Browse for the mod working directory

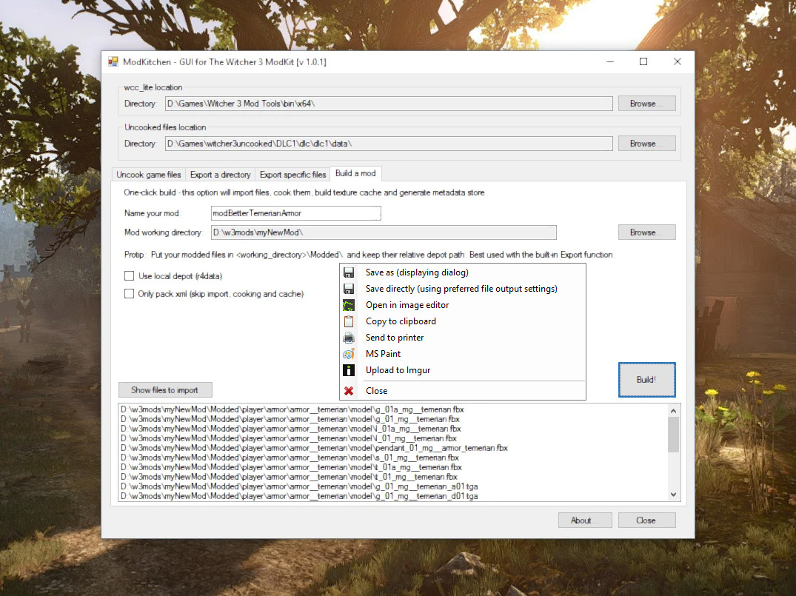tap(646, 232)
